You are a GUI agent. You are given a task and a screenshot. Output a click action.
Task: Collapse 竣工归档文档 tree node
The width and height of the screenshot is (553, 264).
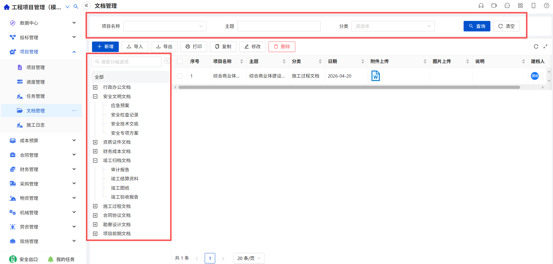[x=95, y=160]
